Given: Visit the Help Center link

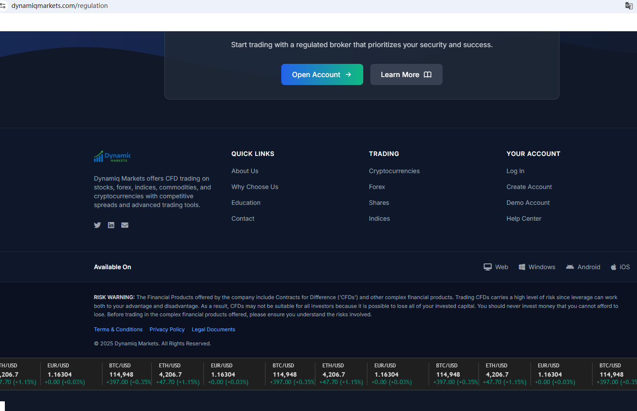Looking at the screenshot, I should click(x=524, y=218).
